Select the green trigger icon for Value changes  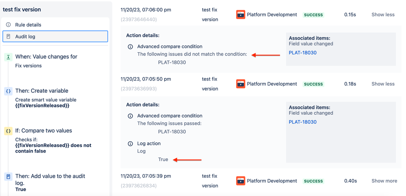8,57
